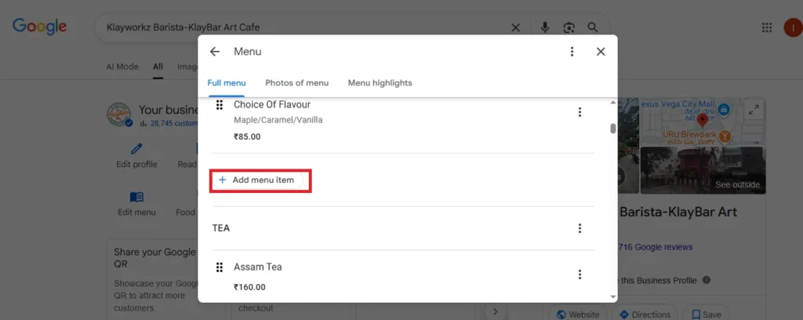Open options for Assam Tea item

click(580, 275)
